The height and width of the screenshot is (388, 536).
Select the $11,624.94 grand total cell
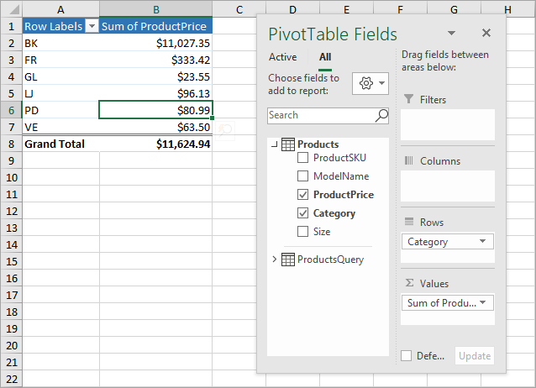[x=156, y=144]
